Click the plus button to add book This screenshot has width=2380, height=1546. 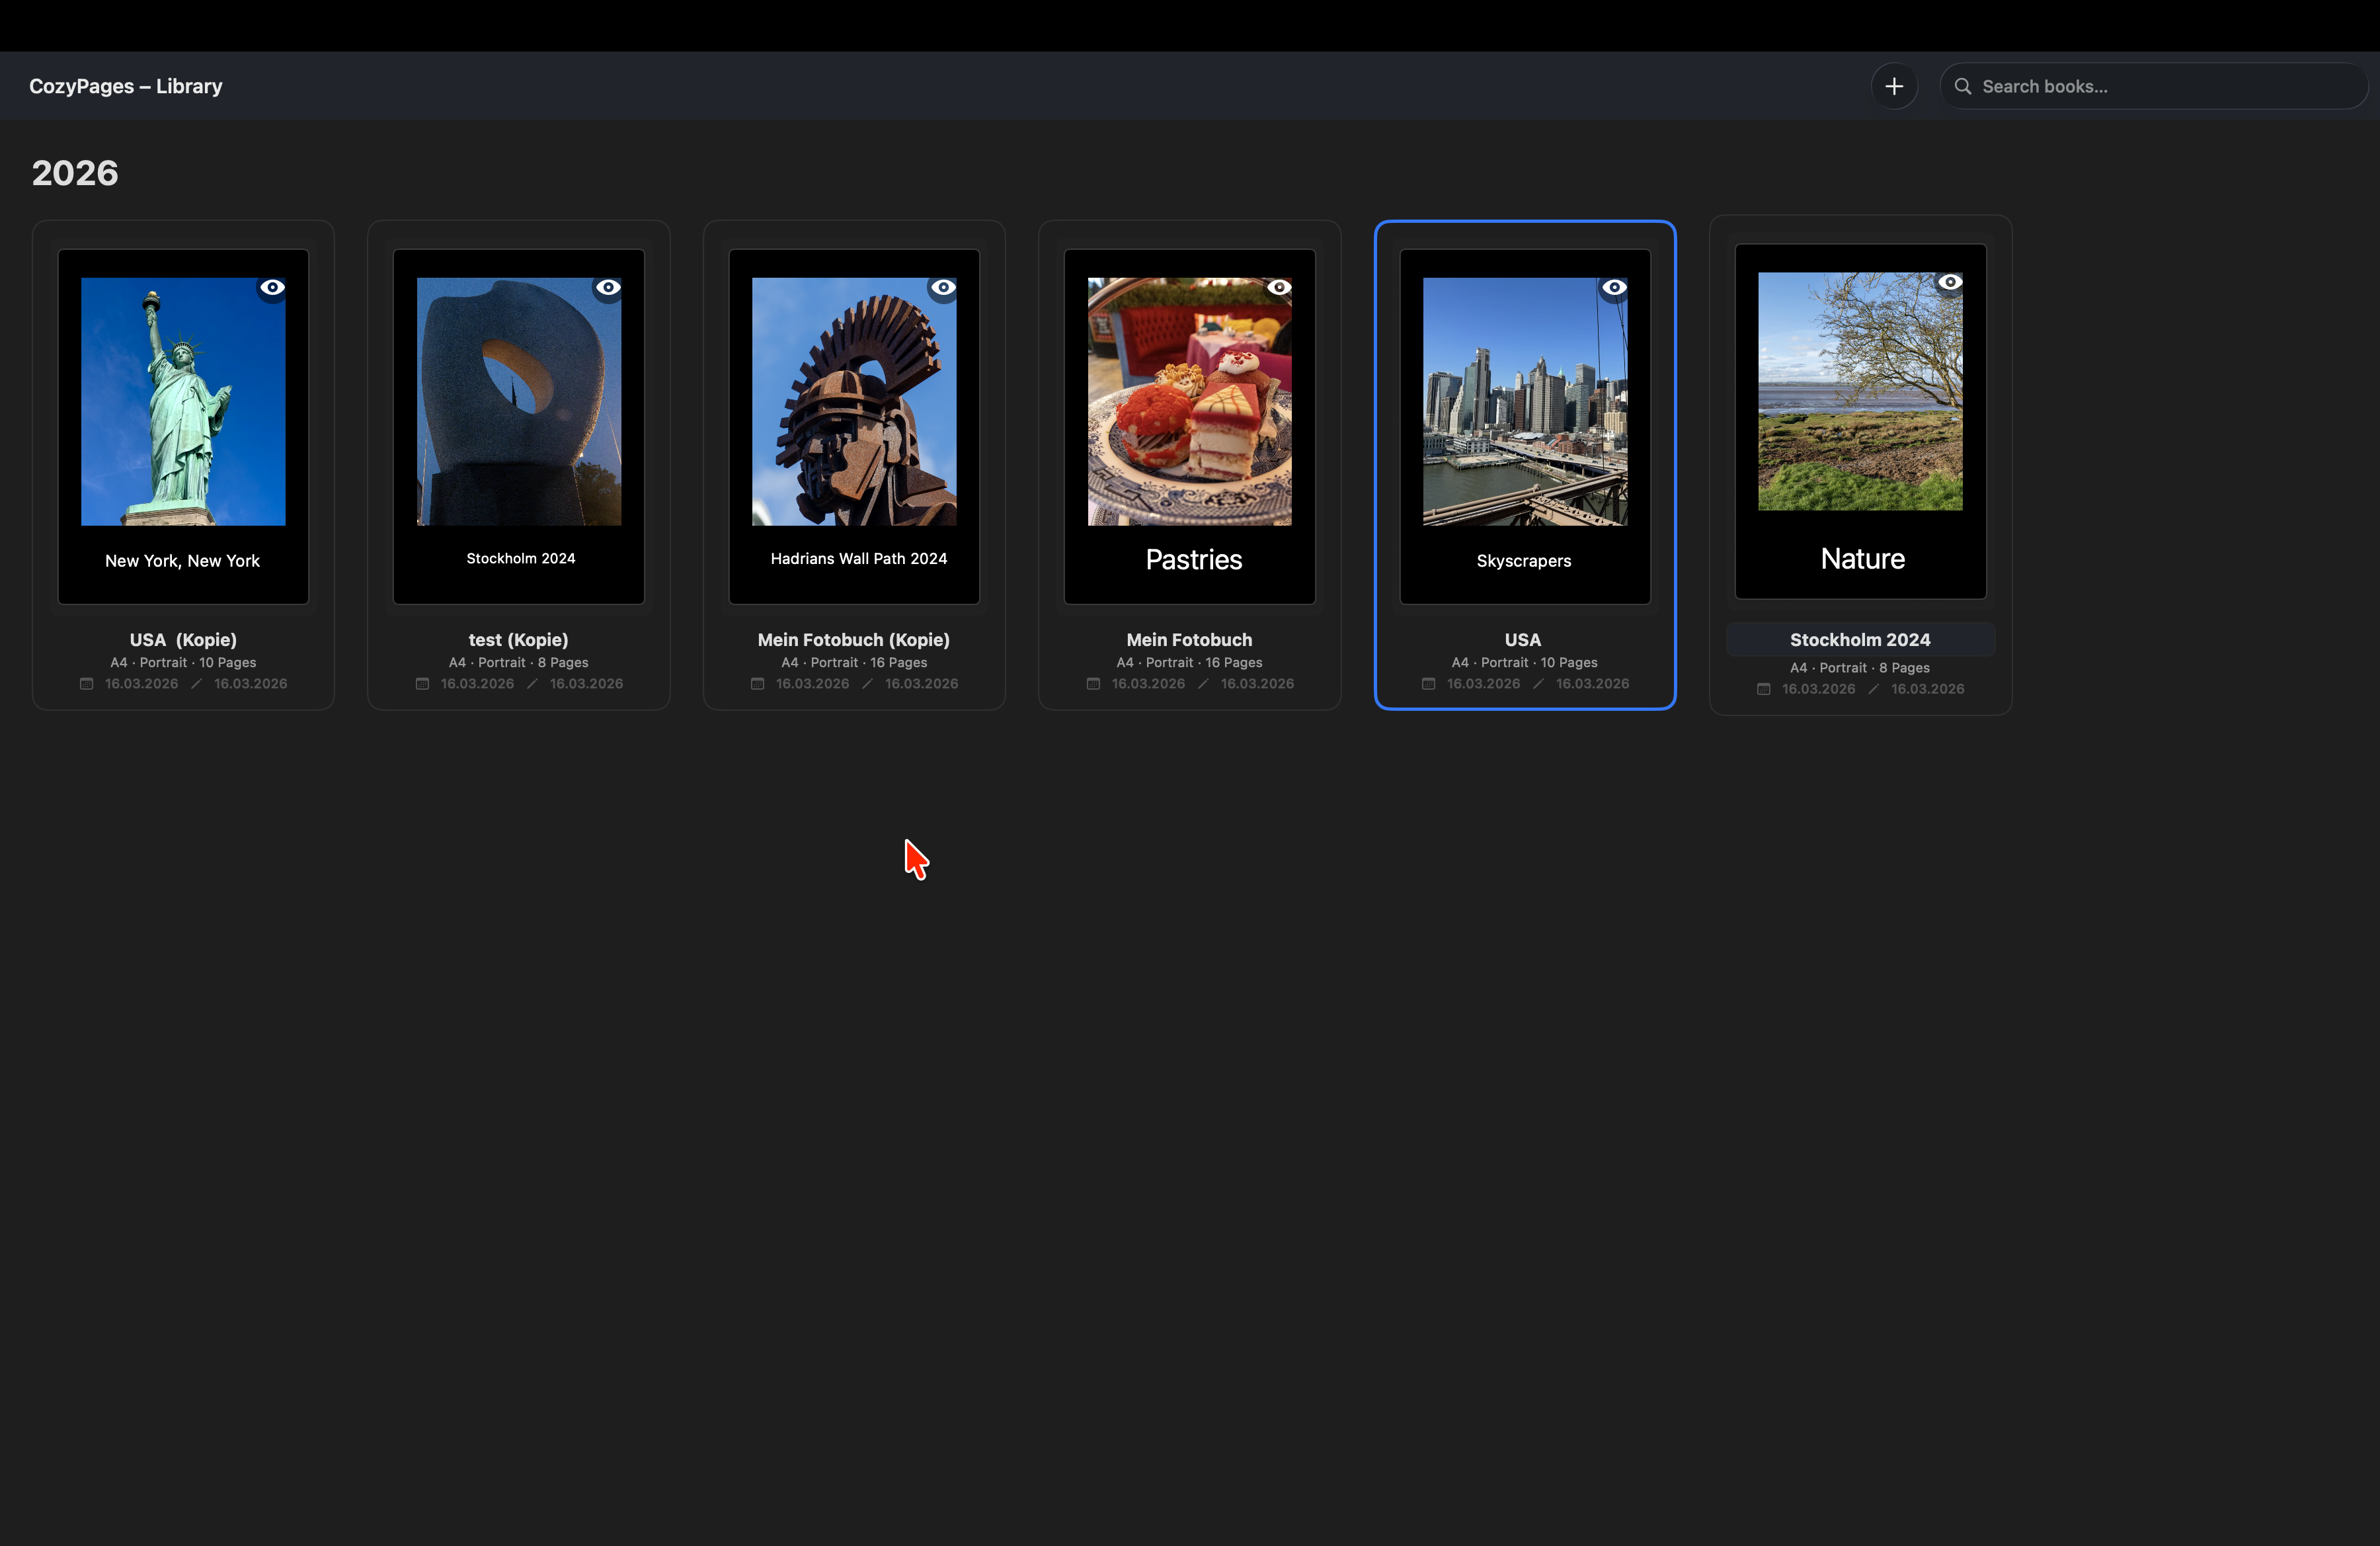point(1893,86)
